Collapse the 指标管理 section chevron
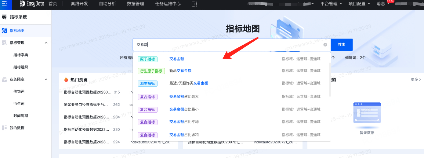This screenshot has width=424, height=158. 46,43
